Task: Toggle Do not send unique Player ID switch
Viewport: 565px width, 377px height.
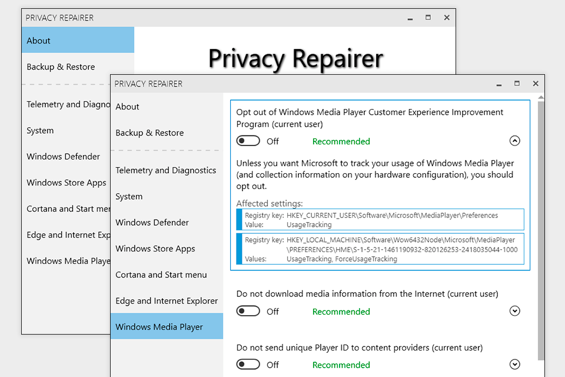Action: pos(248,365)
